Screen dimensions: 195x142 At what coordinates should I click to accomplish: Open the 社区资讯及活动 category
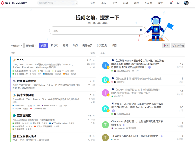27,136
